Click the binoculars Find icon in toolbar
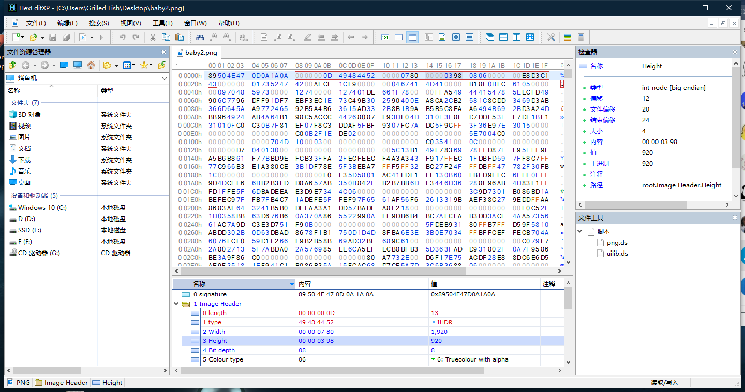Image resolution: width=745 pixels, height=392 pixels. [200, 37]
